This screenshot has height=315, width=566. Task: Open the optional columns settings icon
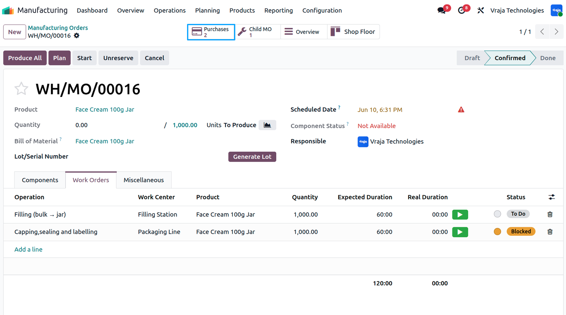(x=551, y=197)
